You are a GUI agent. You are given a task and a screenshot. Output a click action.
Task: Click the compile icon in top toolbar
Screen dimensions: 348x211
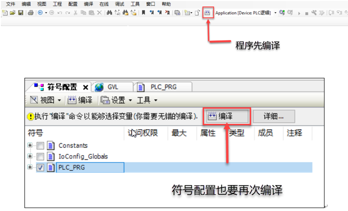(x=208, y=12)
